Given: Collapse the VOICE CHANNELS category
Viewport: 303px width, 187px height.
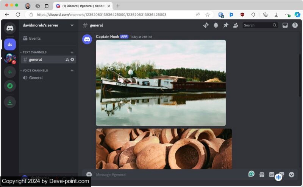Looking at the screenshot, I should (x=35, y=71).
